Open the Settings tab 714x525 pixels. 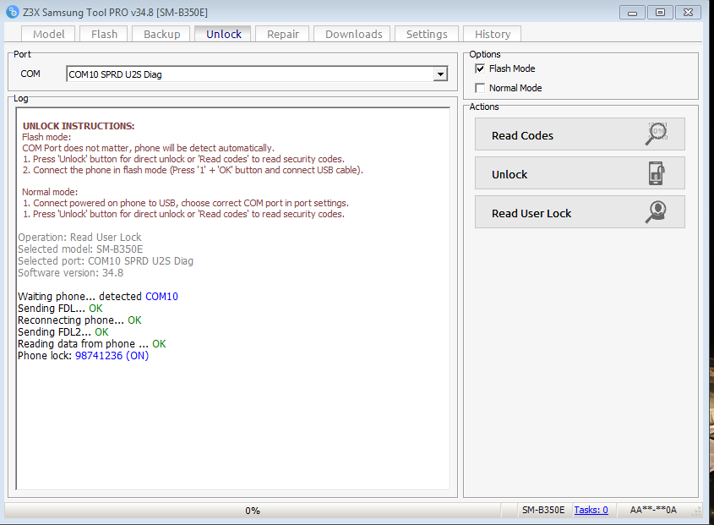point(427,34)
